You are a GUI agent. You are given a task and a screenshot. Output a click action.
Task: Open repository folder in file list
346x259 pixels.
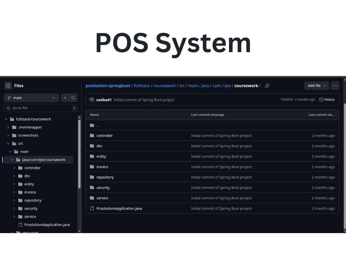tap(105, 177)
